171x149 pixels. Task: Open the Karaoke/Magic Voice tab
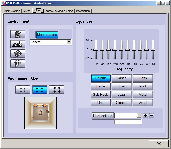pyautogui.click(x=59, y=11)
